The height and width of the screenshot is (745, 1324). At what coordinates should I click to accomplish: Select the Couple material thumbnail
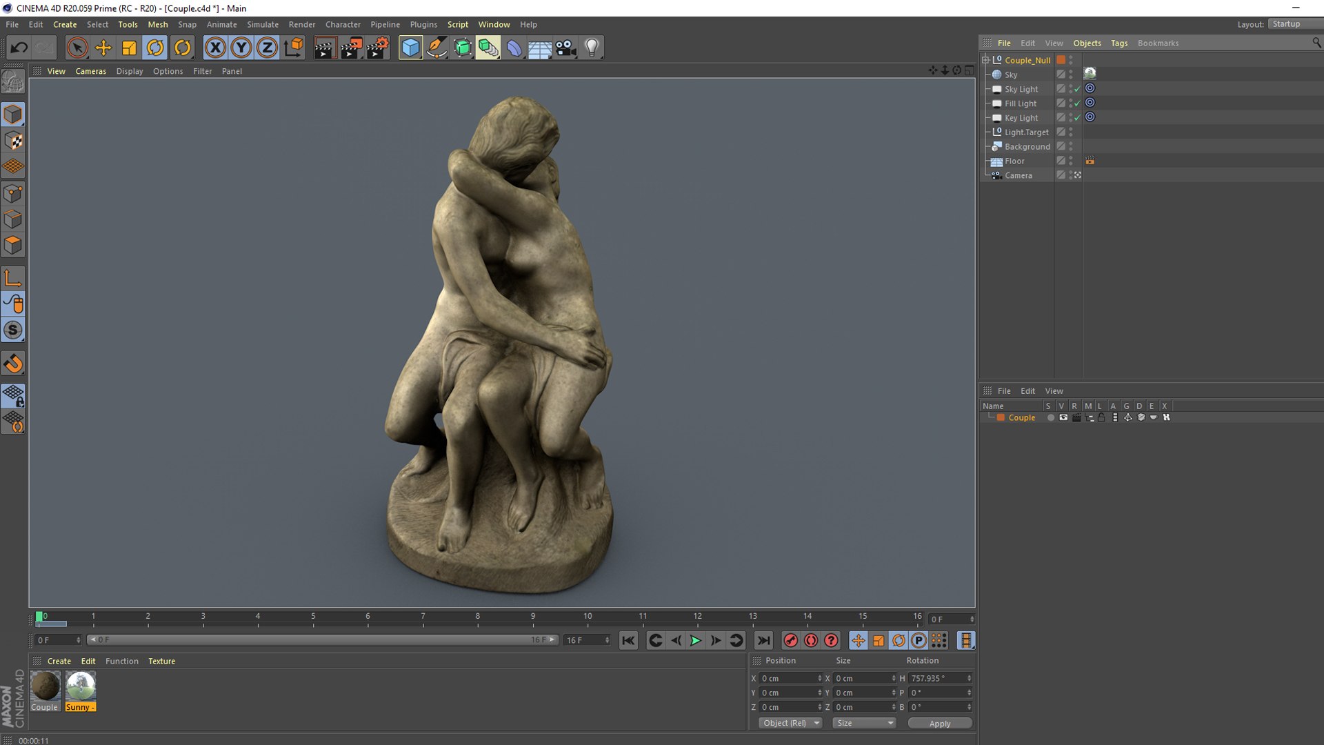(x=46, y=686)
